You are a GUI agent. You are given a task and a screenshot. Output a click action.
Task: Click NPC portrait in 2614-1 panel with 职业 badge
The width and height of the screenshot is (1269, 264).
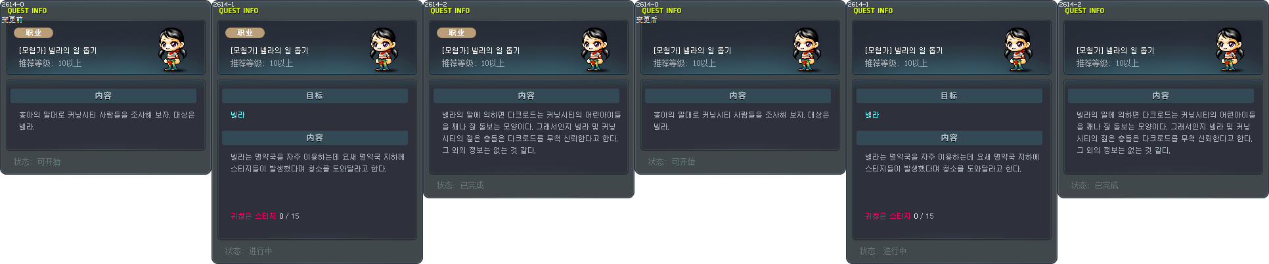pyautogui.click(x=384, y=49)
